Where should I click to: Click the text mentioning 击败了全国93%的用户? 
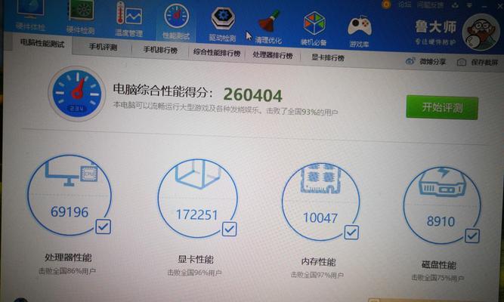click(x=302, y=112)
